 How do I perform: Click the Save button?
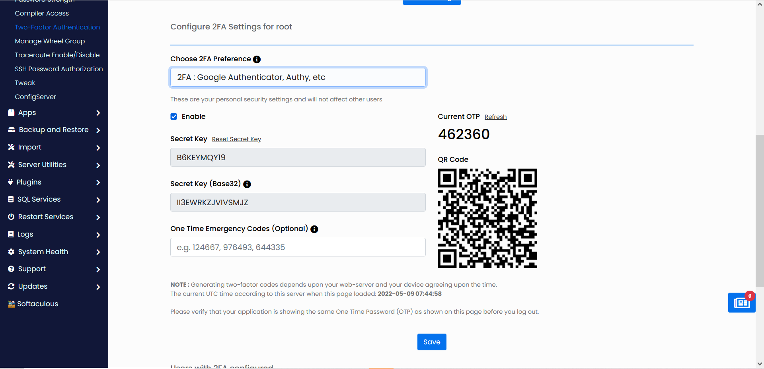pyautogui.click(x=432, y=342)
